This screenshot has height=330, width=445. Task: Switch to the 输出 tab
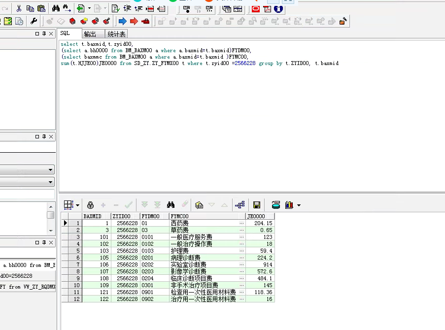[90, 34]
